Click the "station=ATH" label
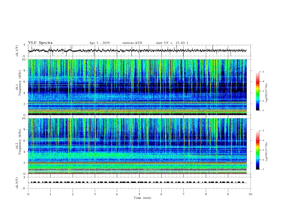The width and height of the screenshot is (282, 218). pos(132,43)
